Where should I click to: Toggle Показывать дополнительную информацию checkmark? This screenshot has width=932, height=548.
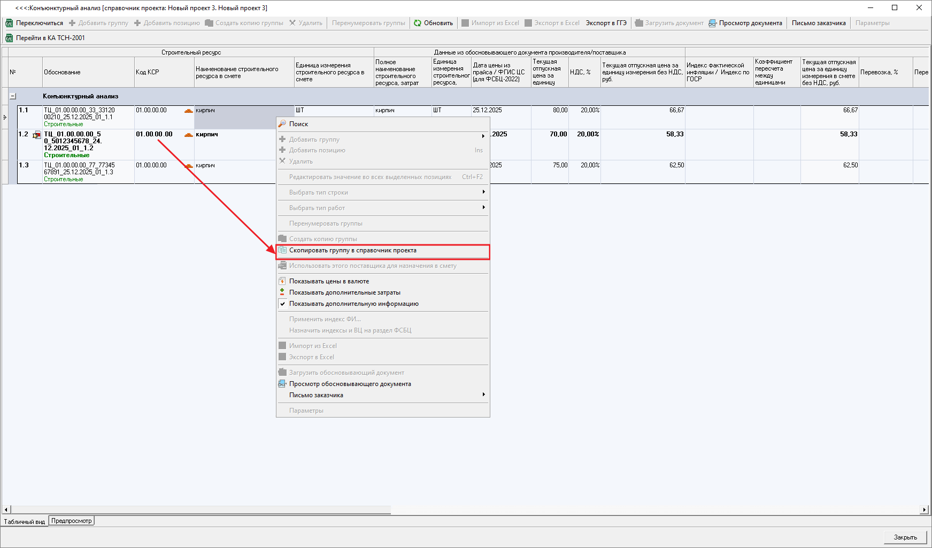pyautogui.click(x=282, y=304)
